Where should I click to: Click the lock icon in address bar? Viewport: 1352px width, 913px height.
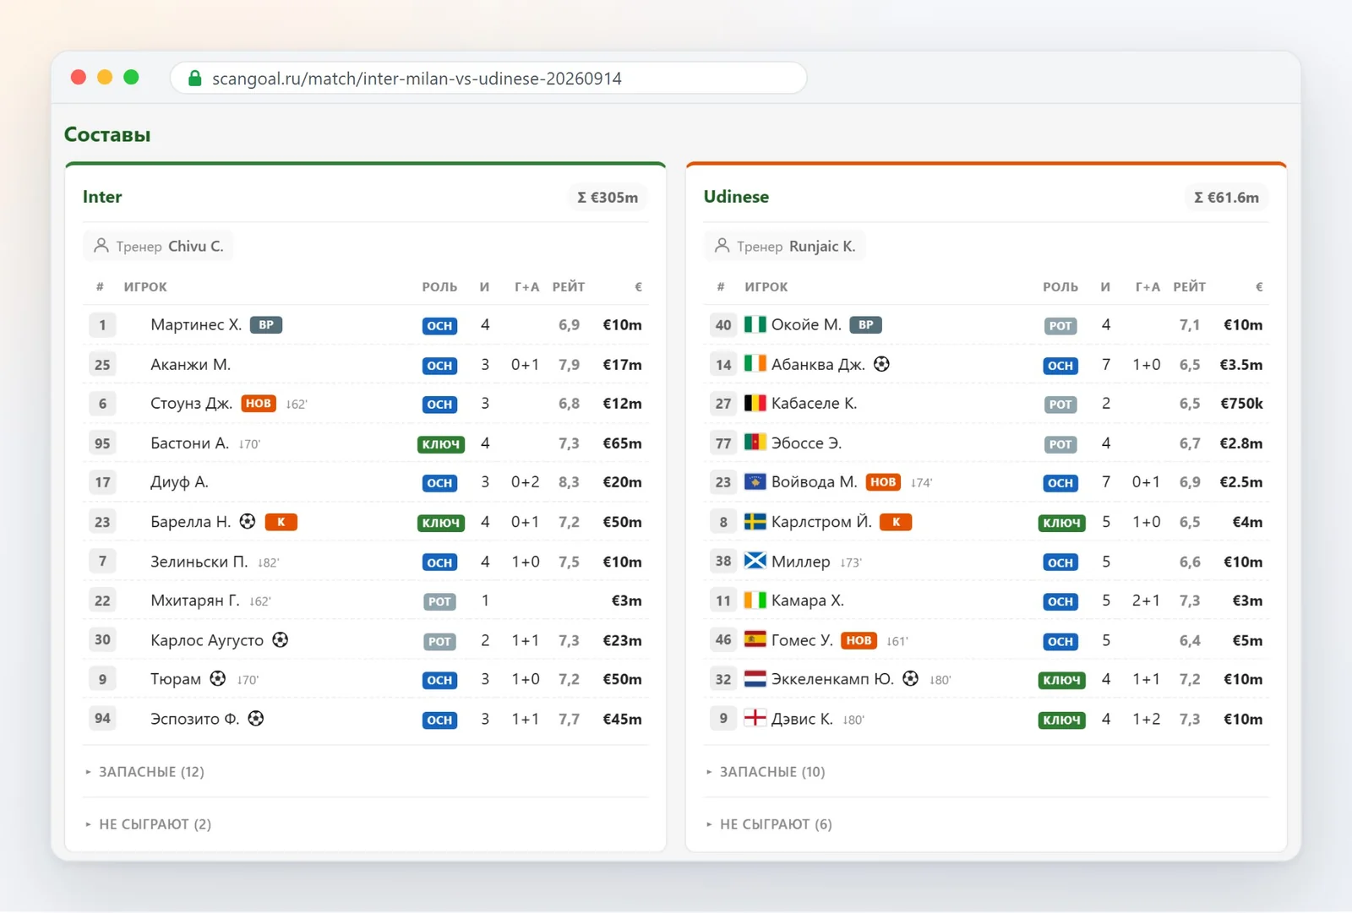click(x=195, y=79)
